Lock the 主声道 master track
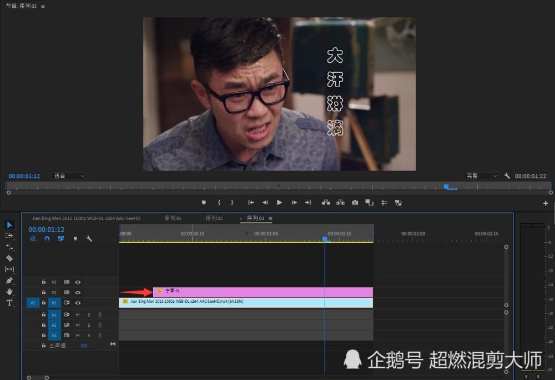This screenshot has height=380, width=555. tap(43, 346)
